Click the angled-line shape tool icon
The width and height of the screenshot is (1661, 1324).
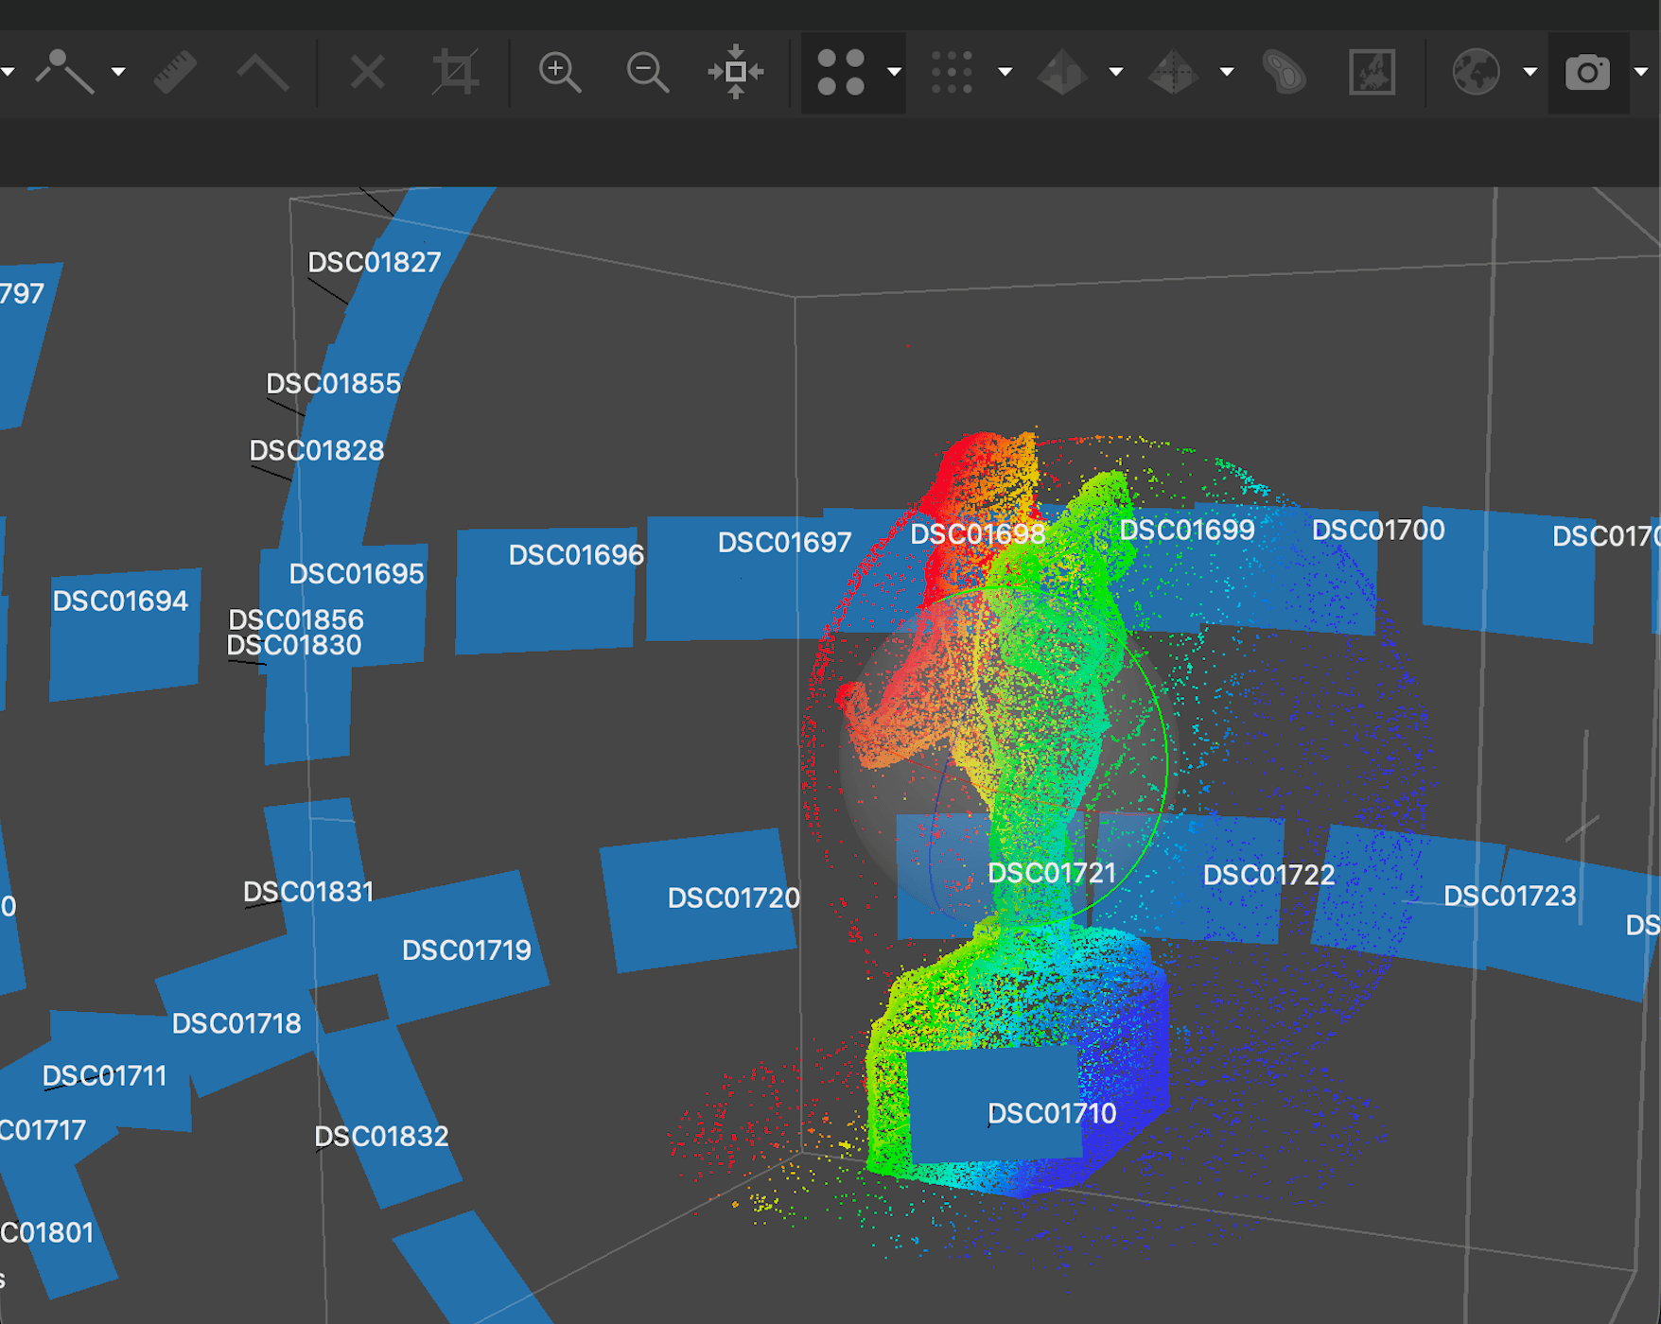262,72
